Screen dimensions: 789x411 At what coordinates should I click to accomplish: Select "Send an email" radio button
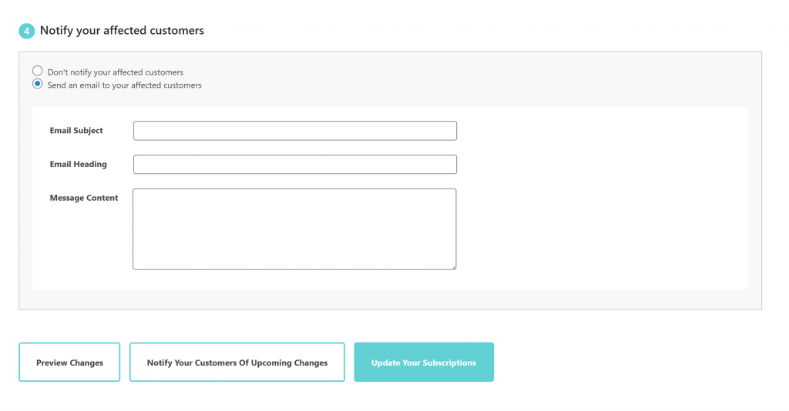click(x=37, y=84)
